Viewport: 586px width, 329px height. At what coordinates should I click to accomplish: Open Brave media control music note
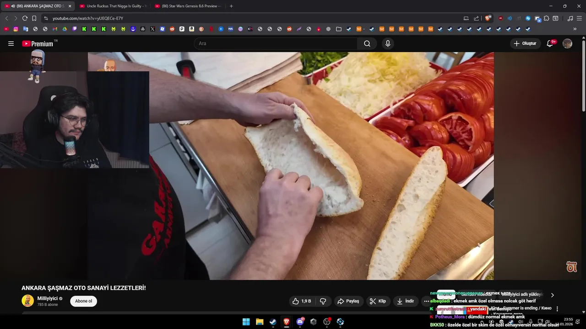[x=570, y=18]
